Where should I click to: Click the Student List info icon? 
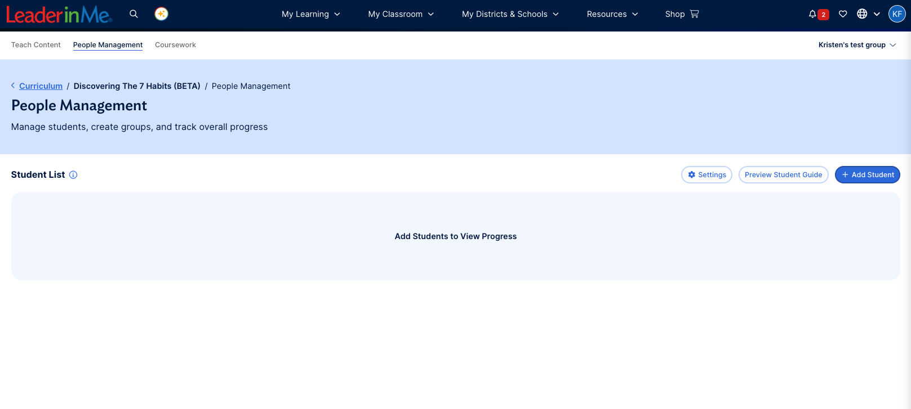73,175
